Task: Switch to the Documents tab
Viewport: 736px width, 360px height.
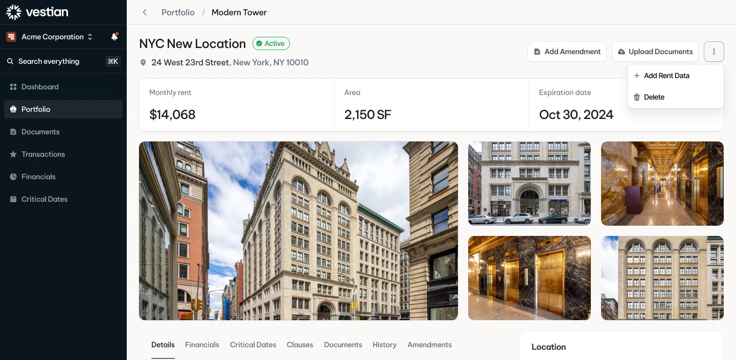Action: pyautogui.click(x=343, y=345)
